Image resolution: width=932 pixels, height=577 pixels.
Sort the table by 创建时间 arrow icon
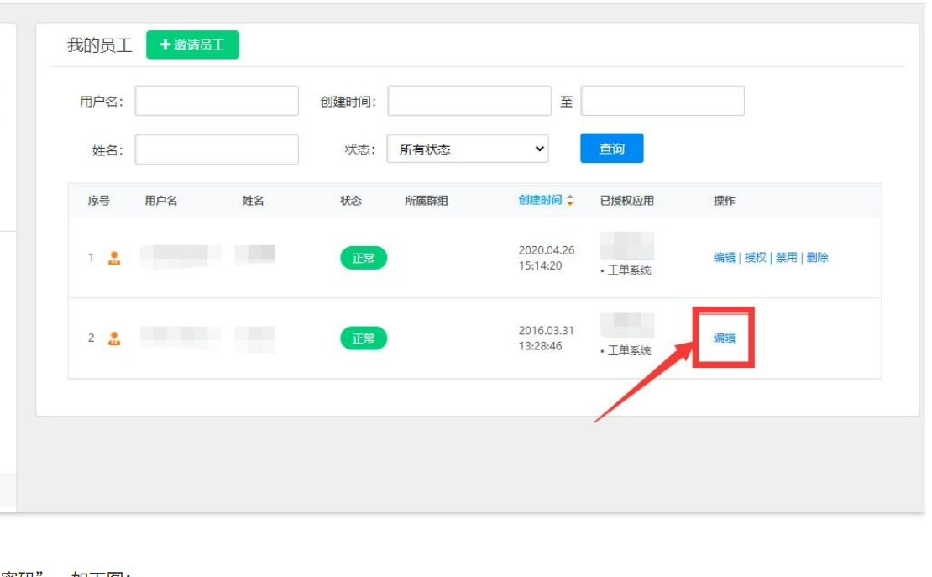coord(571,201)
